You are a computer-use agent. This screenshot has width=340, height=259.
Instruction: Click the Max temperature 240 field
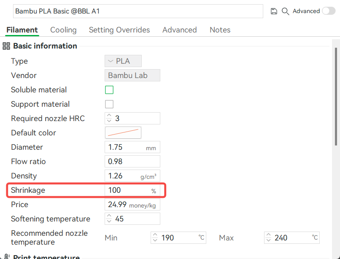[291, 237]
